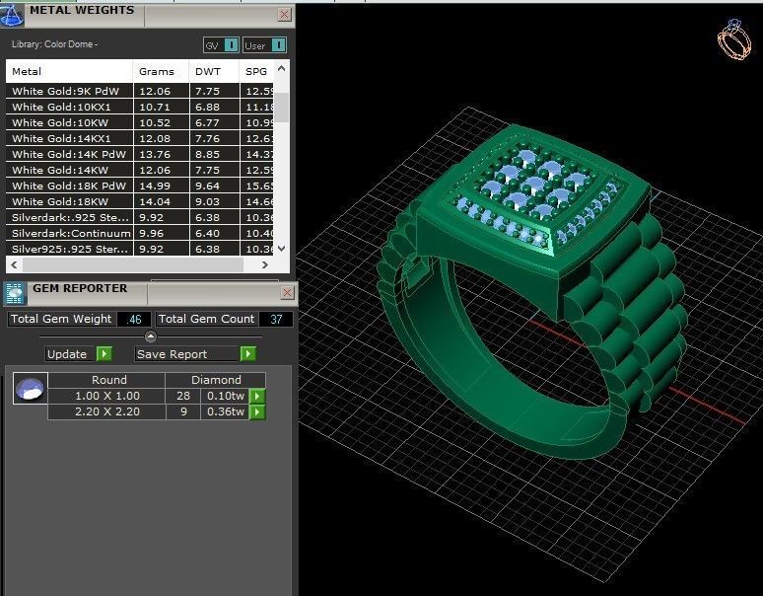
Task: Click the Save Report button
Action: pyautogui.click(x=188, y=353)
